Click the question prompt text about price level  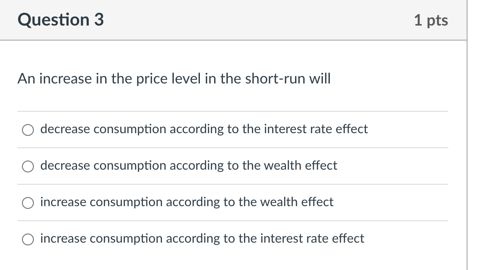point(174,78)
